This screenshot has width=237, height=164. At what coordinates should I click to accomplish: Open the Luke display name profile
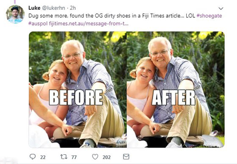pos(34,8)
